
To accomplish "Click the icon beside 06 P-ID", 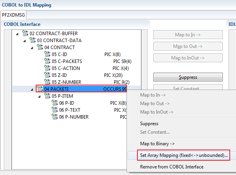I will coord(55,103).
